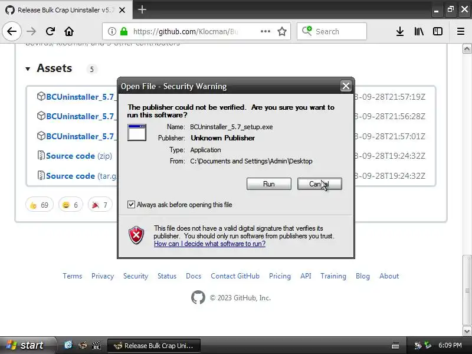Click the application file icon in dialog
The width and height of the screenshot is (472, 354).
click(137, 132)
